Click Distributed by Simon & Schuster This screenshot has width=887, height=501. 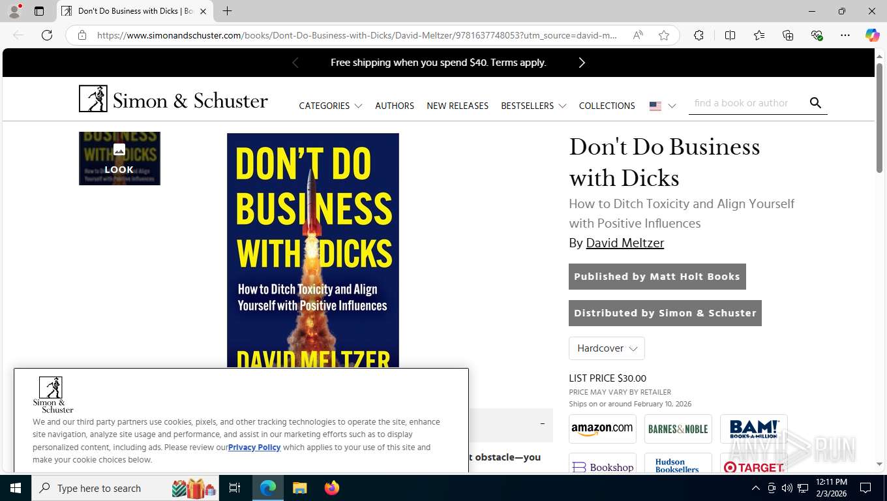(x=665, y=313)
